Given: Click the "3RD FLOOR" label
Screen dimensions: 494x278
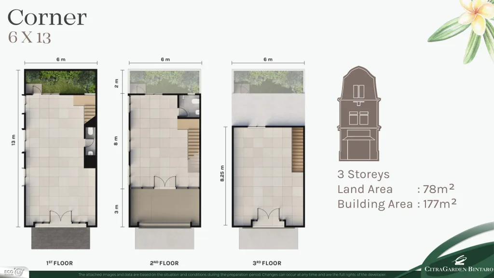Looking at the screenshot, I should (x=267, y=263).
